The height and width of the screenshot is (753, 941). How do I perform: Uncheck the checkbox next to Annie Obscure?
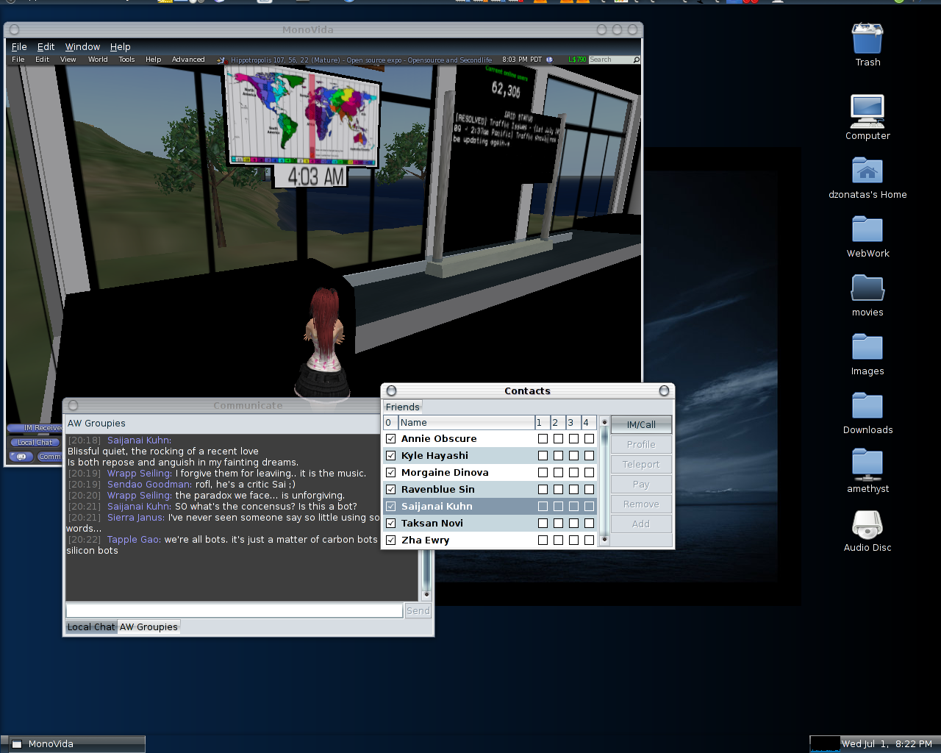tap(391, 439)
